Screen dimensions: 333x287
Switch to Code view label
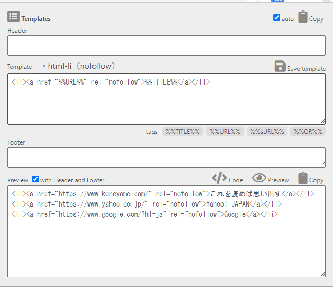tap(235, 180)
